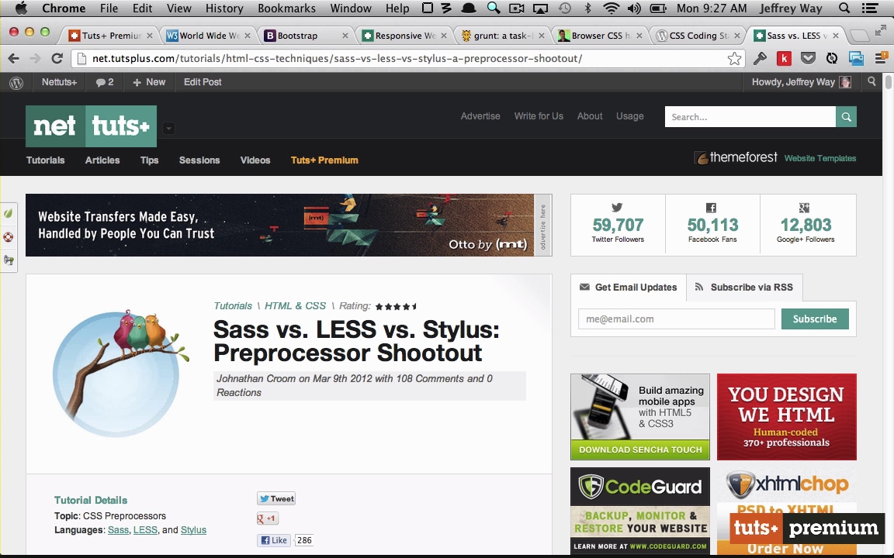Click the Facebook Like button
The width and height of the screenshot is (894, 558).
point(274,539)
